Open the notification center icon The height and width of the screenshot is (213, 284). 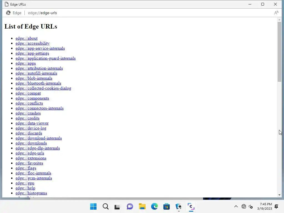pyautogui.click(x=277, y=206)
